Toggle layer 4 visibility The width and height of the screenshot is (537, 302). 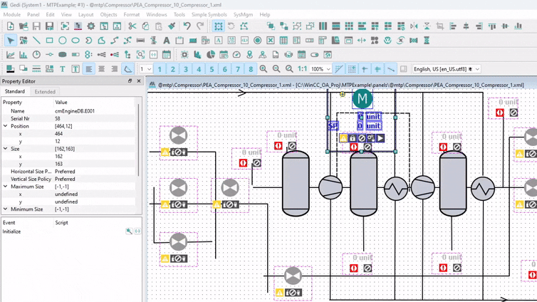coord(199,69)
